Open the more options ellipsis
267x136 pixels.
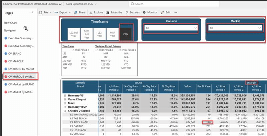pyautogui.click(x=175, y=12)
